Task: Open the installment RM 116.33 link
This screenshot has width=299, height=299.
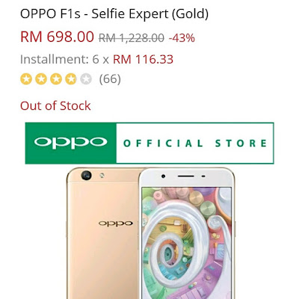Action: tap(143, 59)
